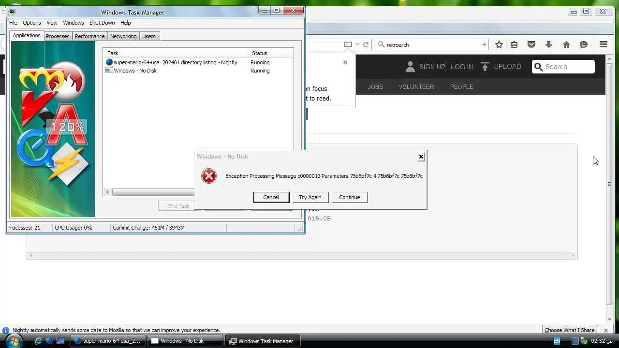Open the bookmarks list icon in Firefox toolbar
This screenshot has height=348, width=619.
click(514, 44)
